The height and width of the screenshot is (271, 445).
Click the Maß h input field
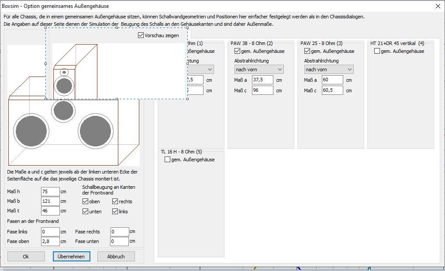50,191
